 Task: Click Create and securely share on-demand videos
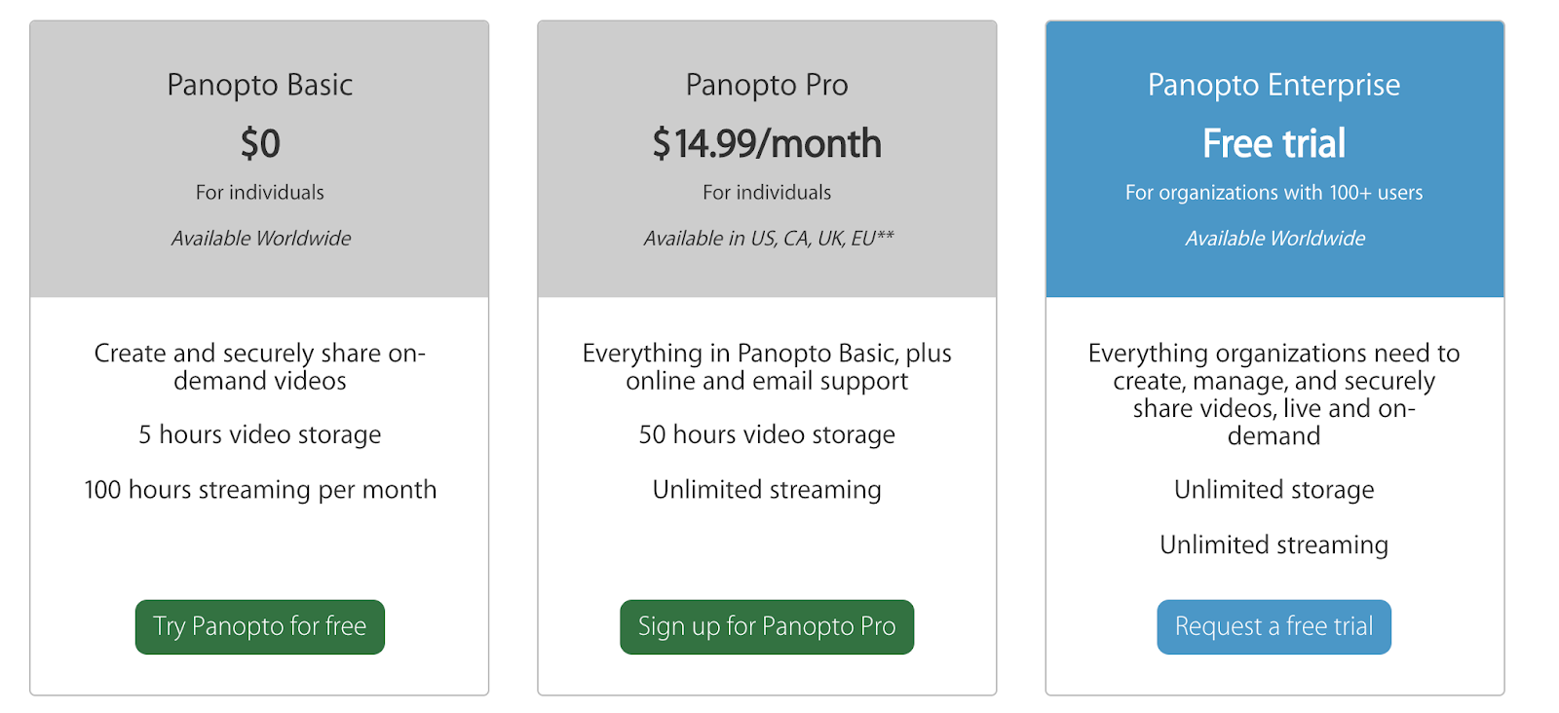coord(260,366)
